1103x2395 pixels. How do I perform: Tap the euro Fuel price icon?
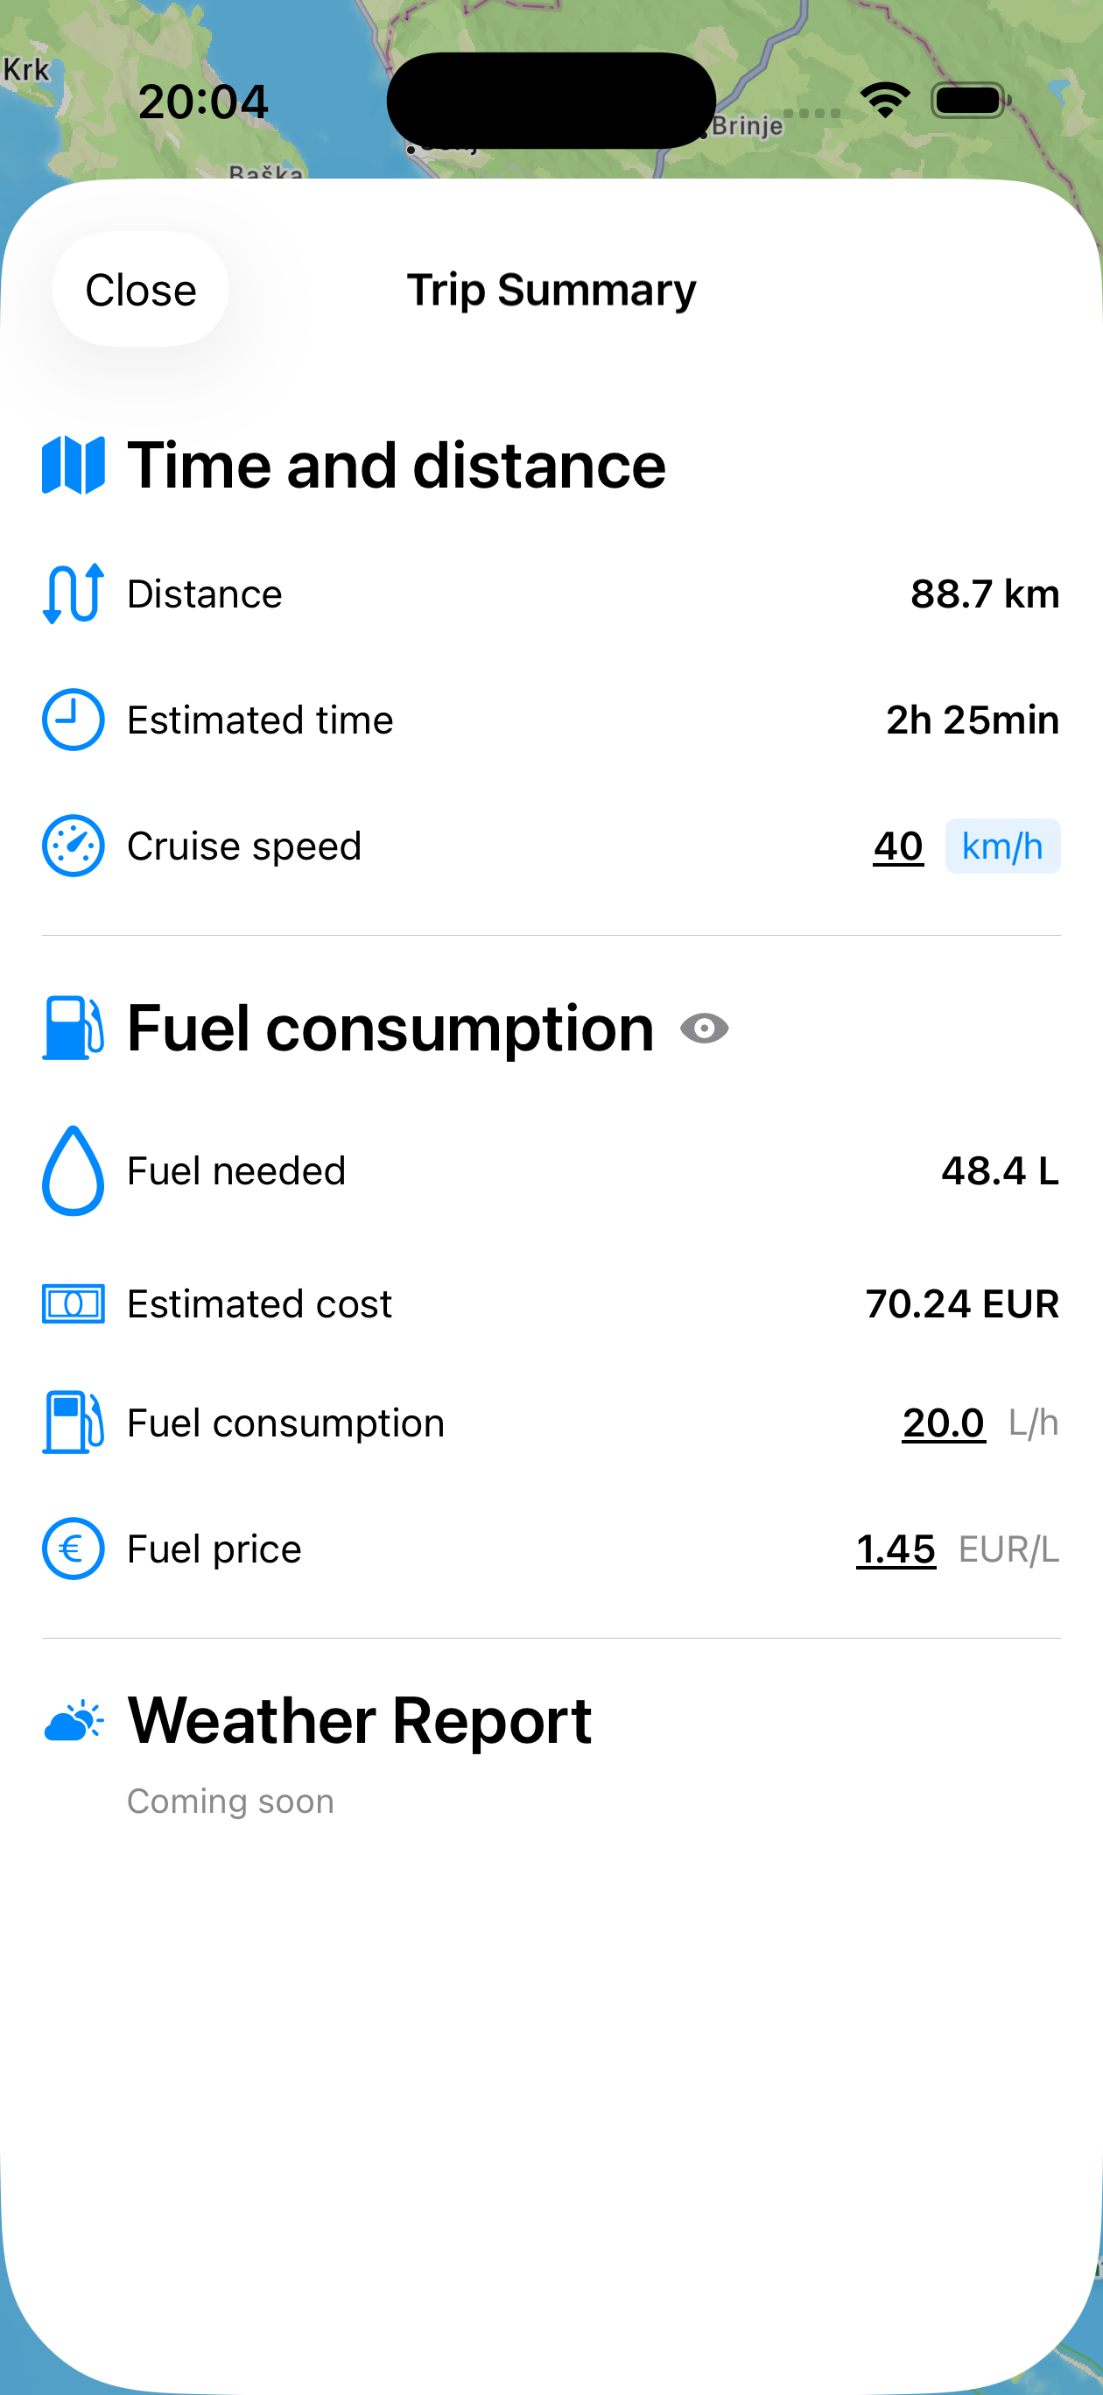pos(73,1549)
